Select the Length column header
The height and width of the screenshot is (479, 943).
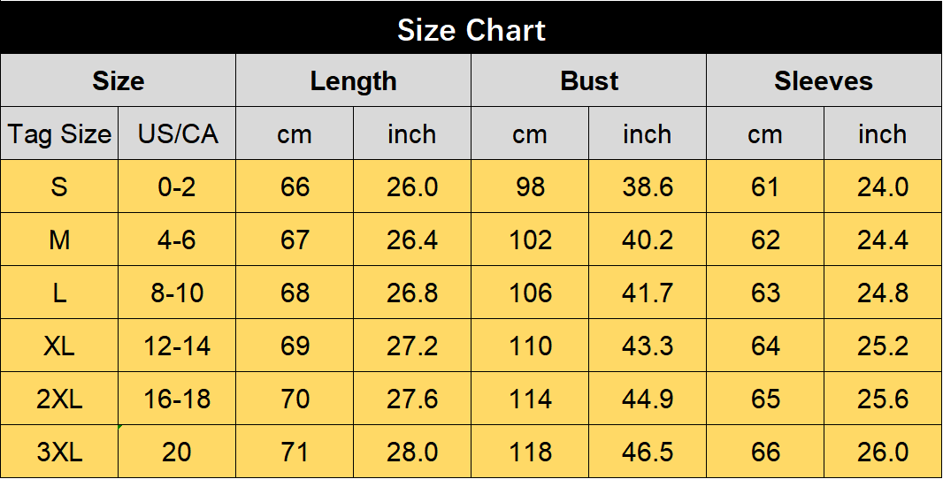(x=353, y=80)
